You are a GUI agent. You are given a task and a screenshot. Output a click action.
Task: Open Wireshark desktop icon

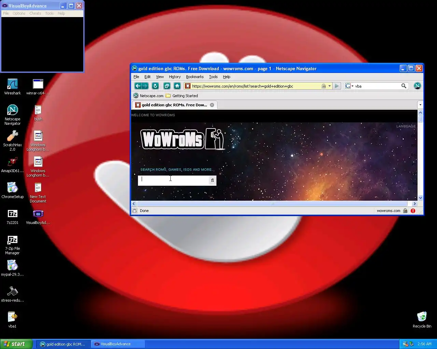[x=13, y=87]
